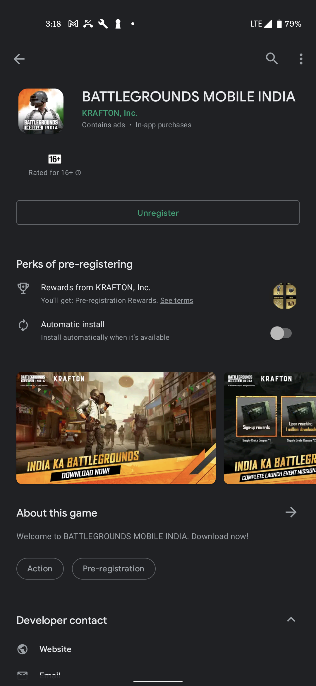Tap the pre-registration rewards image icon
Screen dimensions: 316x686
coord(285,296)
